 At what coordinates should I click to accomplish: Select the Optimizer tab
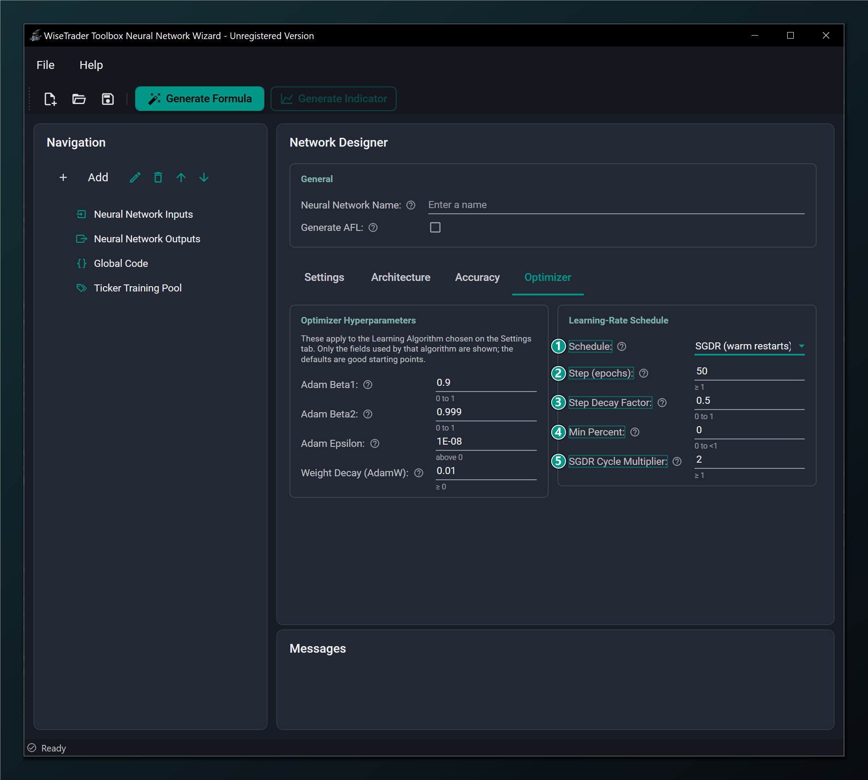tap(548, 277)
